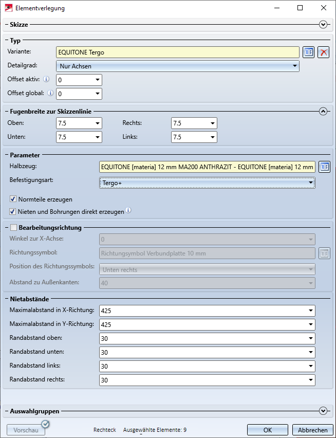Open the Befestigungsart dropdown
The height and width of the screenshot is (438, 336).
click(x=311, y=182)
